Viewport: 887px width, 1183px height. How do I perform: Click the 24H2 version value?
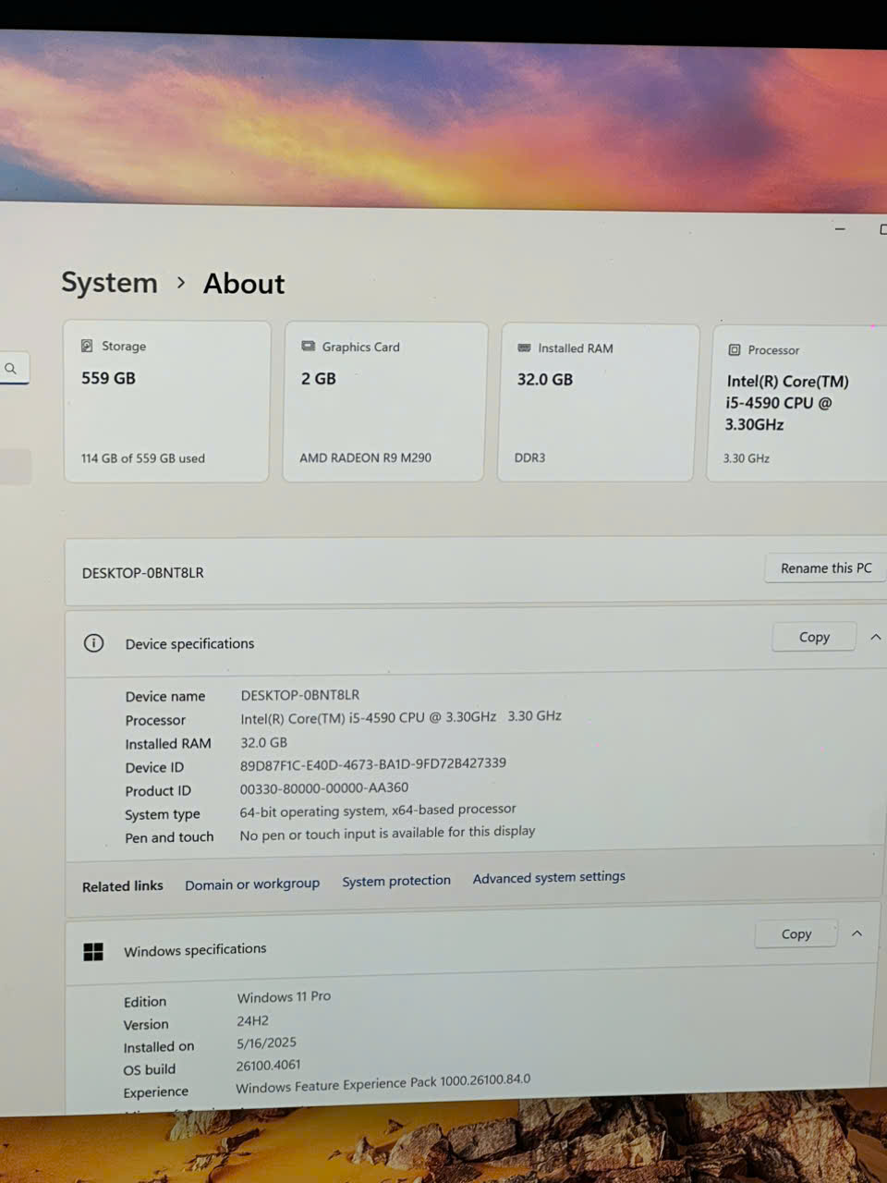pos(252,1021)
